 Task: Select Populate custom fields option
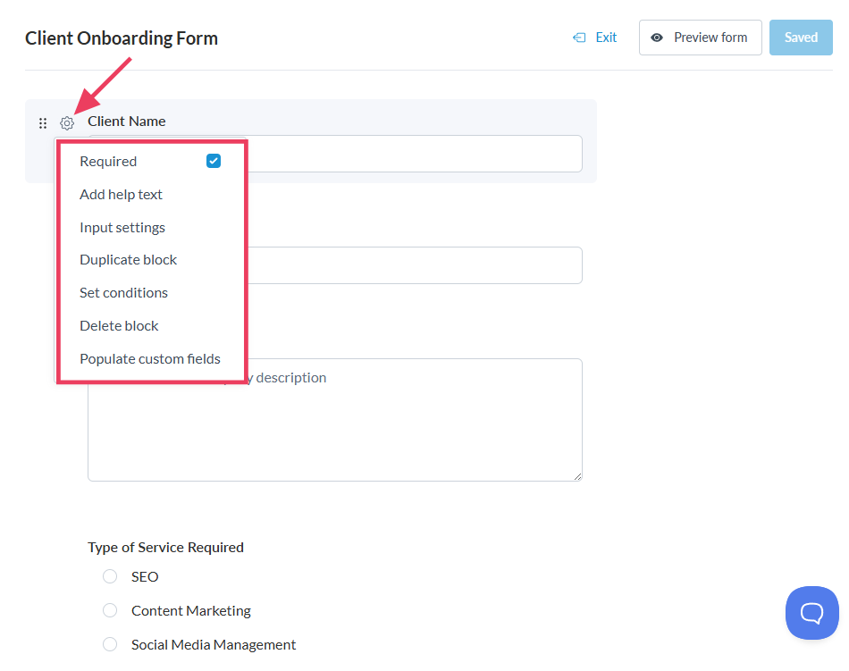click(149, 358)
